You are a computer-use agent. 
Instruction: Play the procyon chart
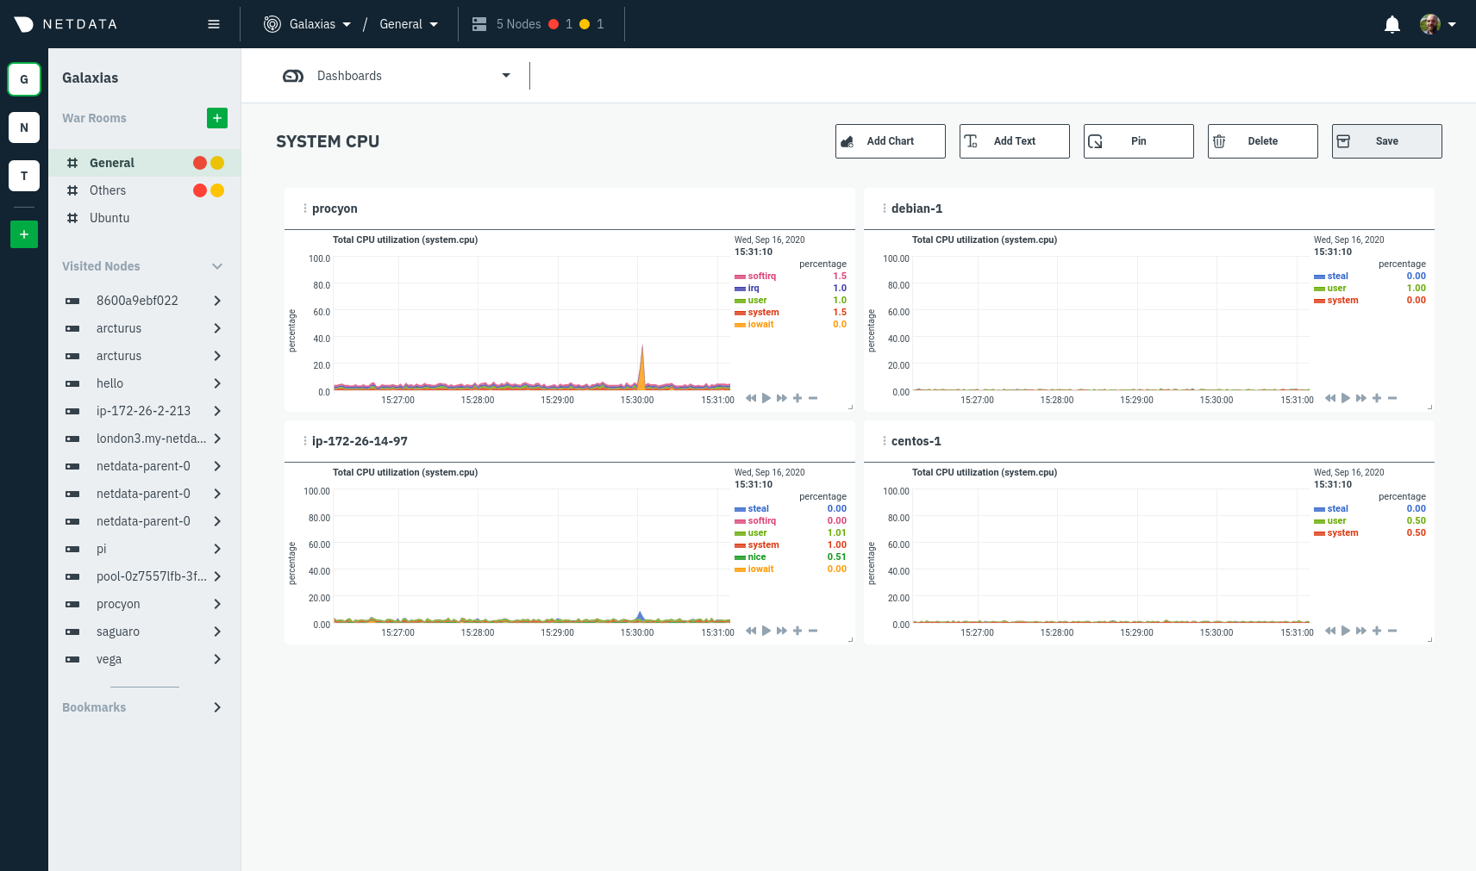coord(766,398)
